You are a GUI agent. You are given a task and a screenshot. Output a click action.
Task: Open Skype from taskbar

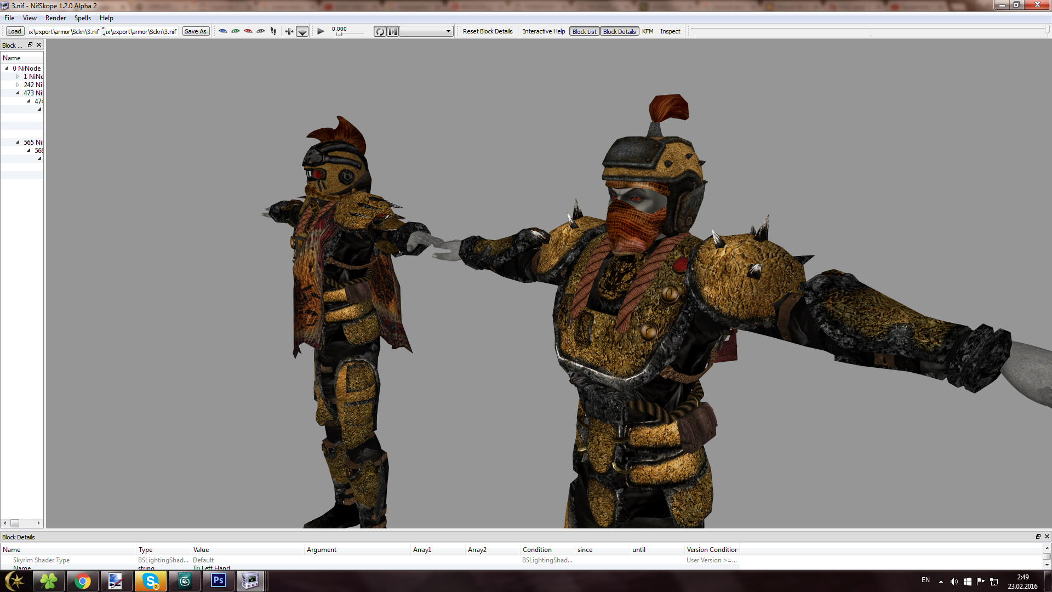[150, 581]
